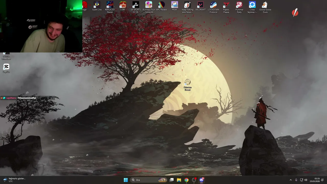Launch Goose Goose Duck shortcut
The width and height of the screenshot is (327, 184).
(x=265, y=7)
